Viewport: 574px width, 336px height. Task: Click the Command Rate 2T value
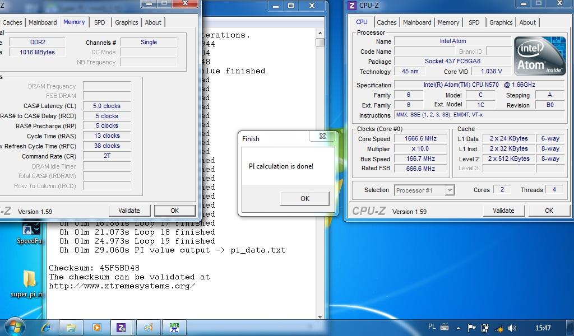107,155
